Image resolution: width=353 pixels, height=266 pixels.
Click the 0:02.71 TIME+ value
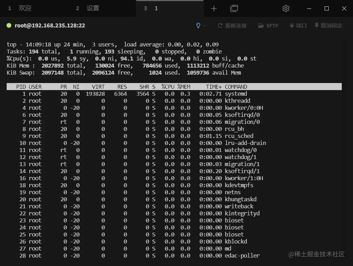click(210, 94)
